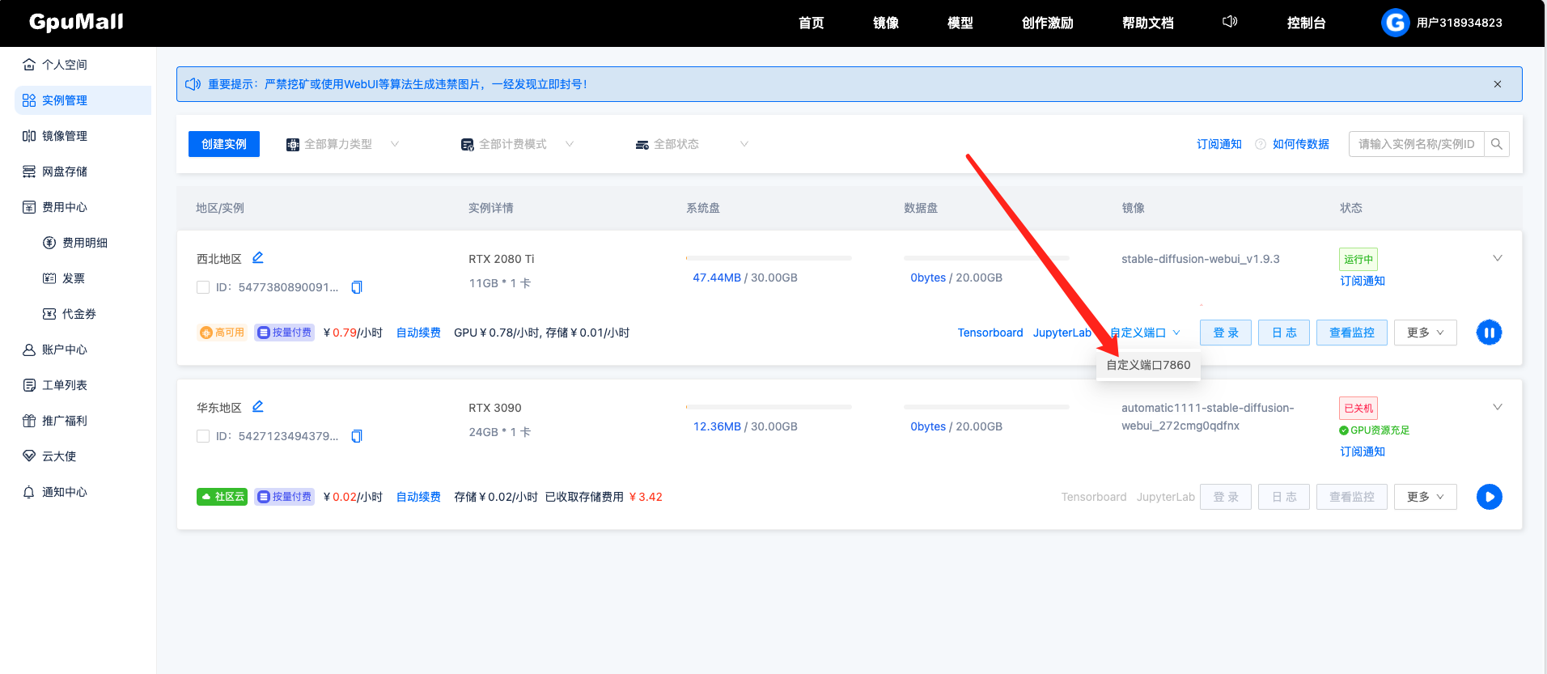Screen dimensions: 1547x674
Task: Start the stopped 华东地区 instance
Action: point(1490,497)
